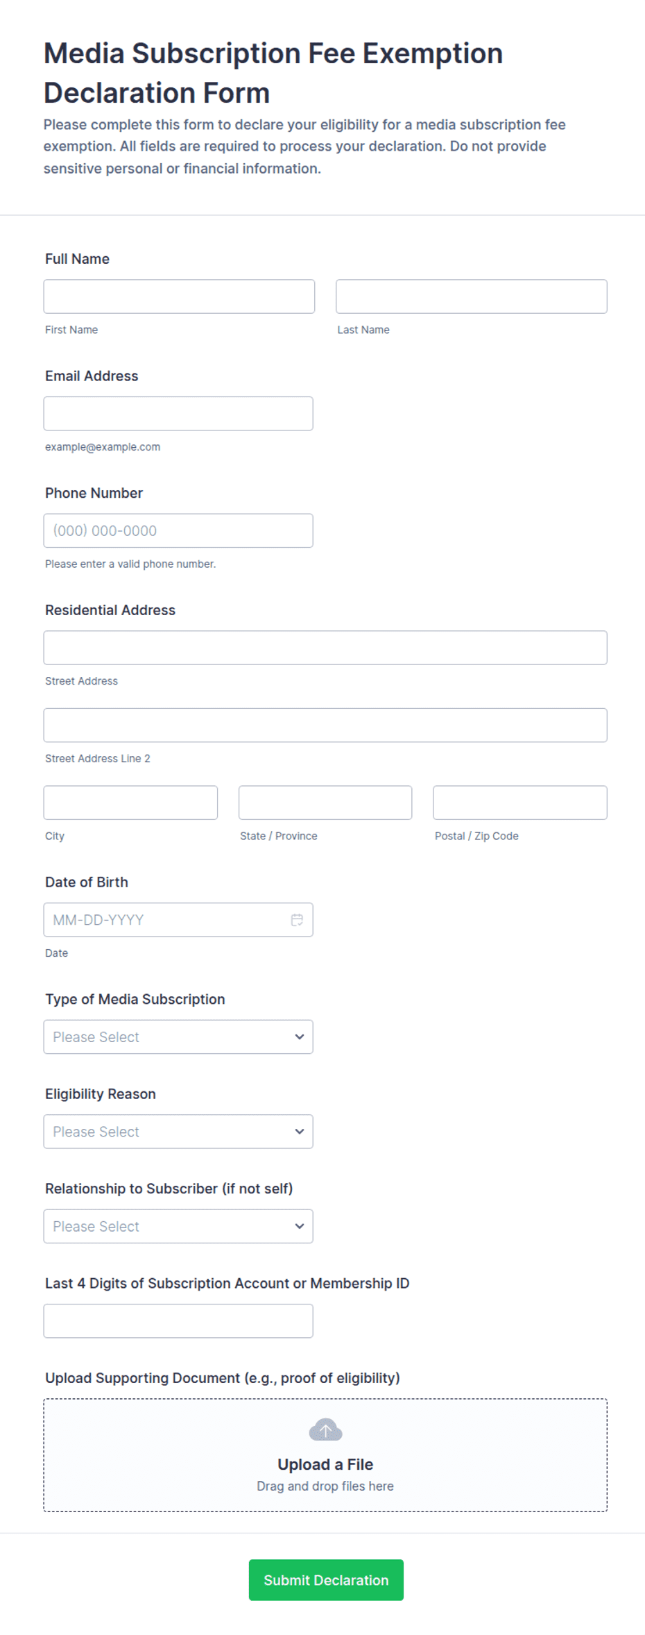
Task: Click the Submit Declaration button
Action: pos(326,1580)
